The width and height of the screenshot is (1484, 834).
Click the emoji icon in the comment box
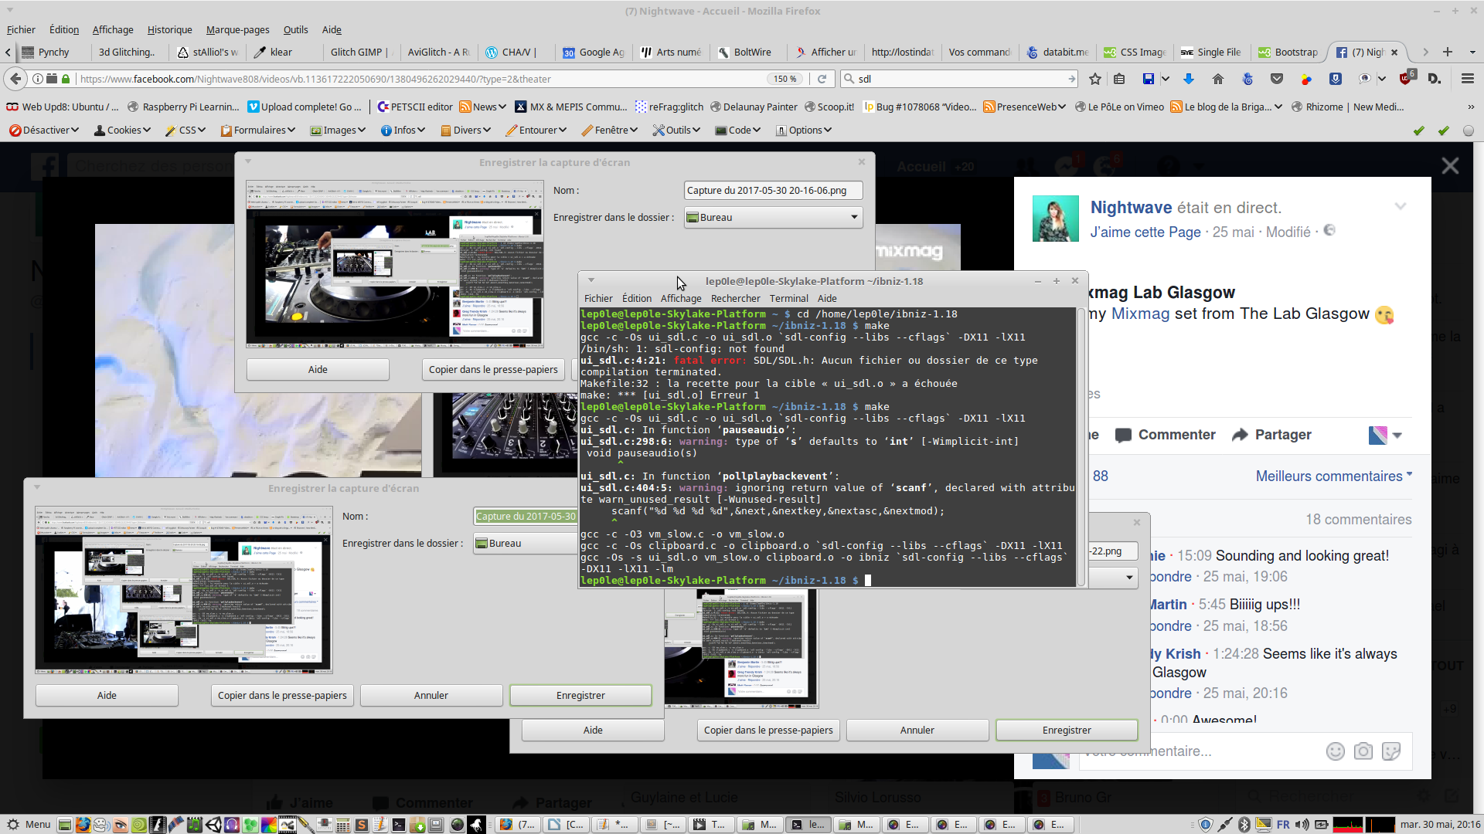click(x=1335, y=751)
